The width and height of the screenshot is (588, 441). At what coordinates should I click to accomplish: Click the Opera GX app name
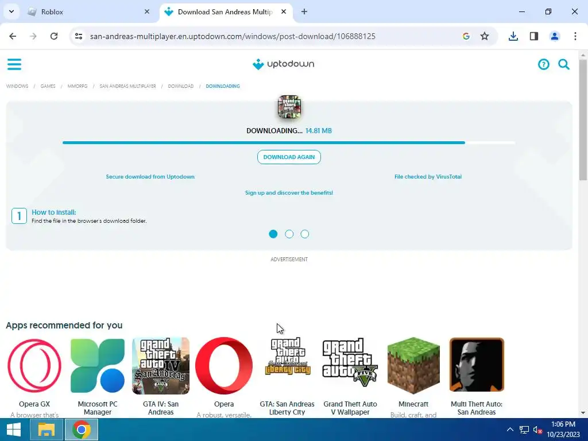coord(34,404)
